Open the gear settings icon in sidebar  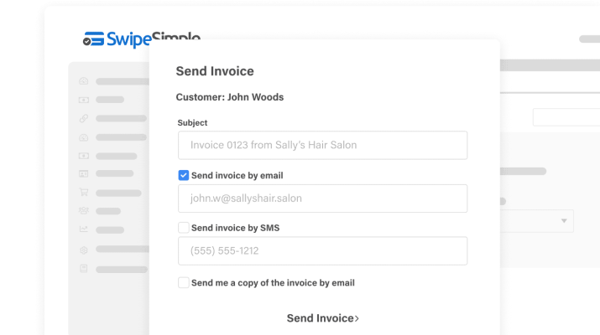[83, 250]
